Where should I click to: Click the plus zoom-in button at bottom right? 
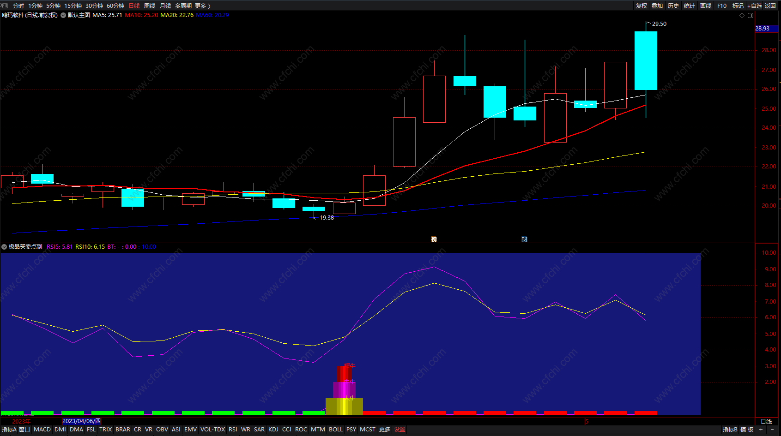pyautogui.click(x=761, y=430)
